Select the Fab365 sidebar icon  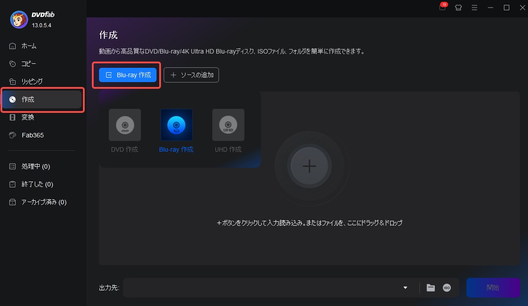point(31,135)
